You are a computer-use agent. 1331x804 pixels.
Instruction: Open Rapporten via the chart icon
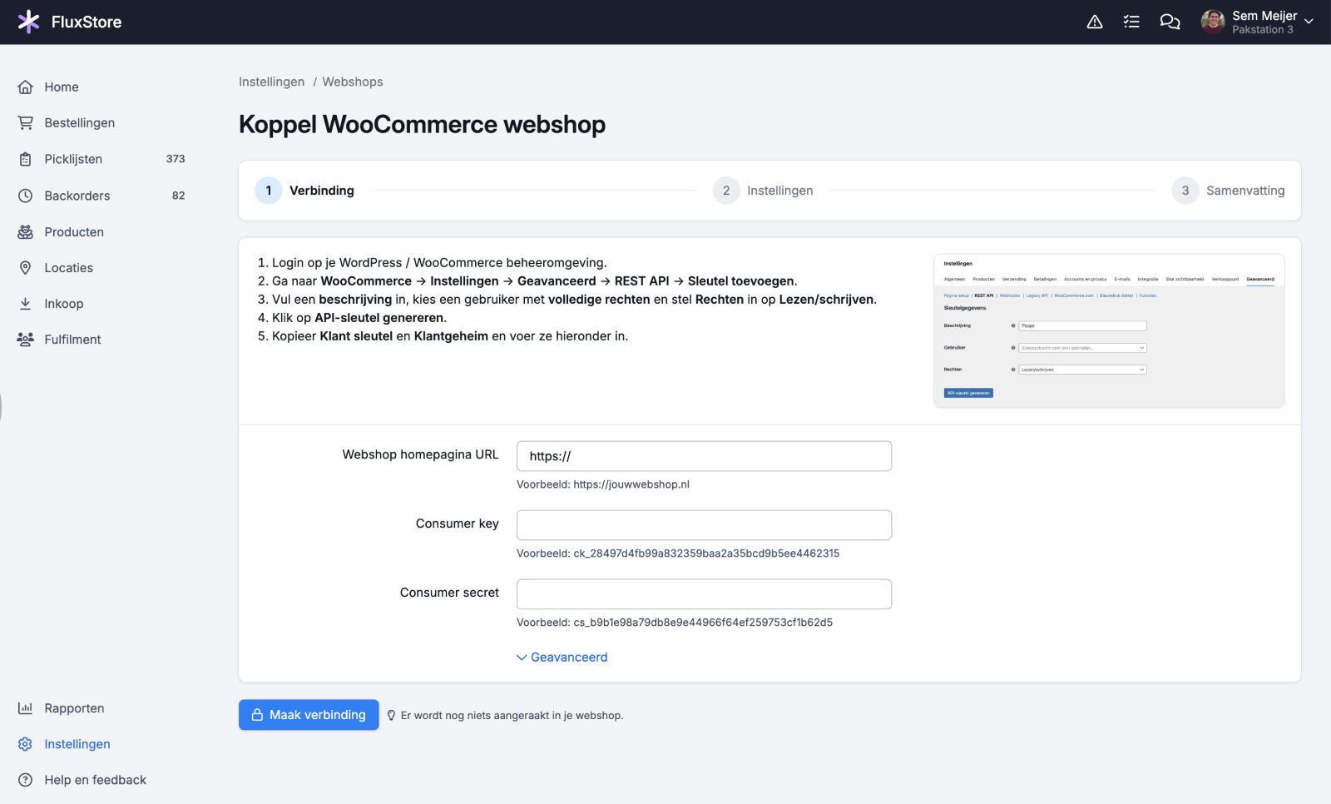coord(26,708)
